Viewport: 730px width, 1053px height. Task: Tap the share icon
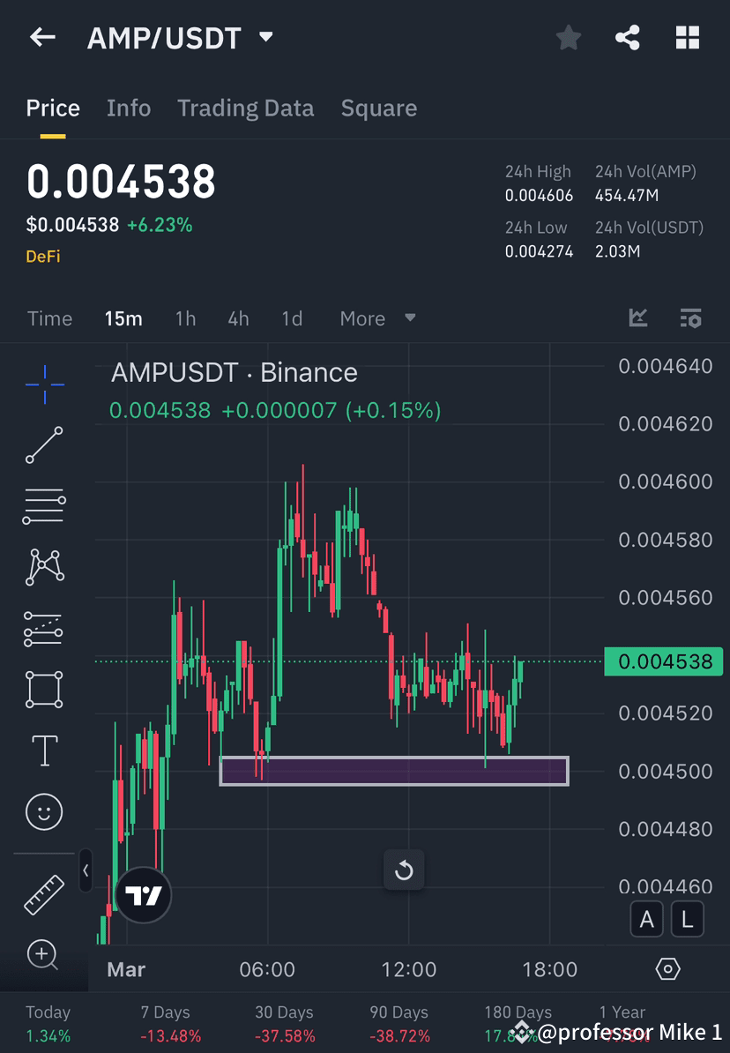tap(627, 37)
